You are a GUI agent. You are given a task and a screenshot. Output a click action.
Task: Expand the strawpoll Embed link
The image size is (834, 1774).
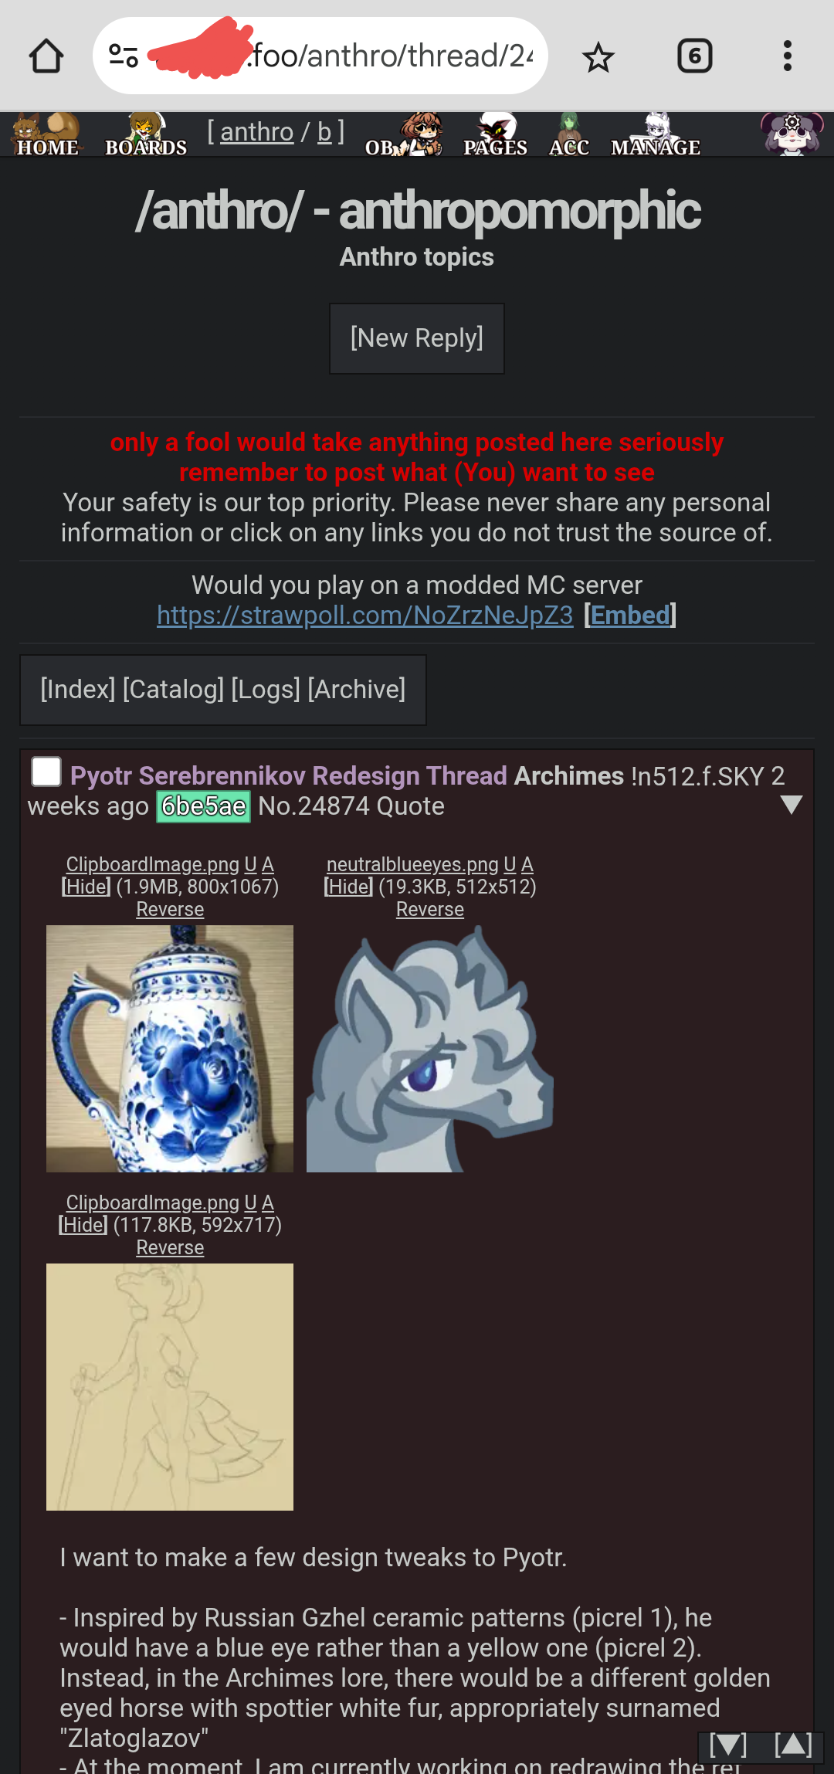pos(630,616)
